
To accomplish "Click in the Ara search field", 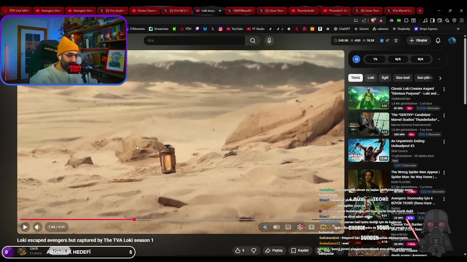I will (x=194, y=40).
